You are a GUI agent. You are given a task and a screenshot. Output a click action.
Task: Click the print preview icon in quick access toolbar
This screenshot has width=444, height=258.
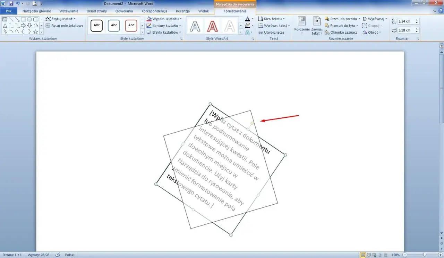point(34,3)
